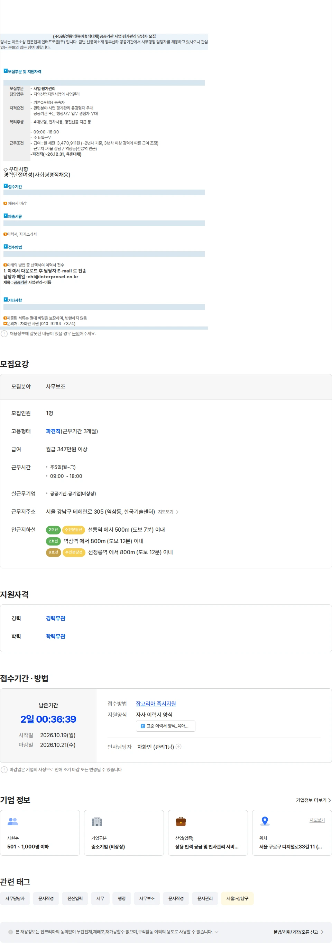Click the 제출서류 header marker icon

coord(6,216)
